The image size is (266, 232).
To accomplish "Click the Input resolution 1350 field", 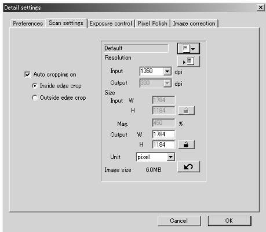I will coord(152,71).
